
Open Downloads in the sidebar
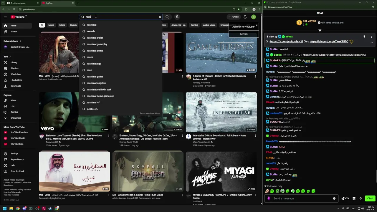click(x=16, y=86)
